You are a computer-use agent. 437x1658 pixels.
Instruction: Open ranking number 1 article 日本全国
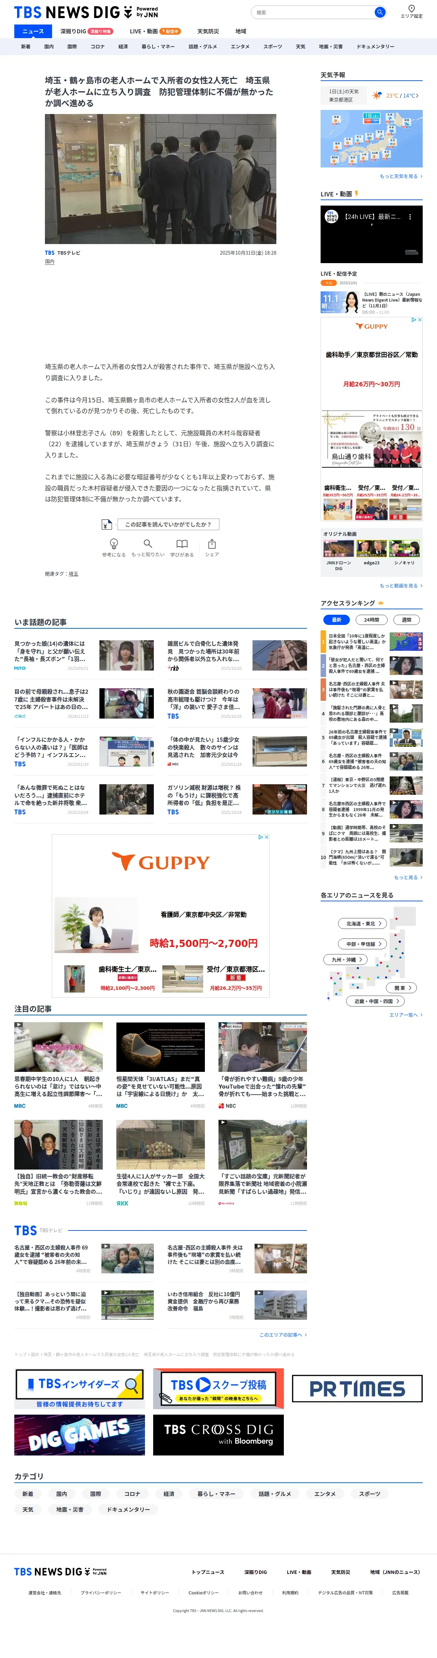(x=371, y=642)
